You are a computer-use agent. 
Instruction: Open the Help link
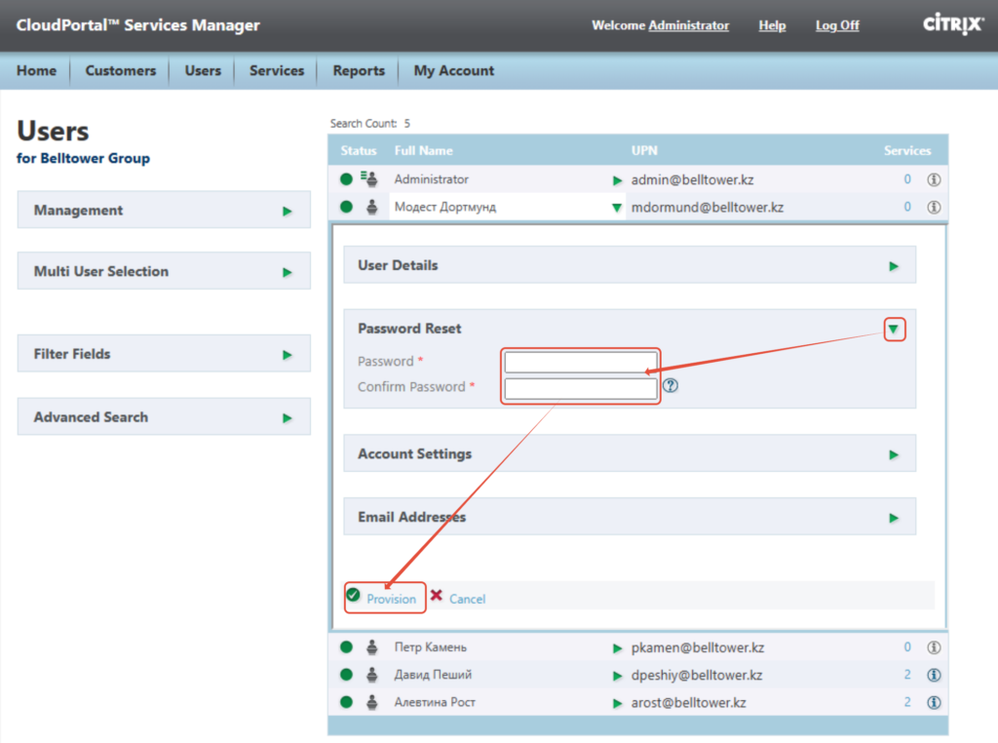772,25
